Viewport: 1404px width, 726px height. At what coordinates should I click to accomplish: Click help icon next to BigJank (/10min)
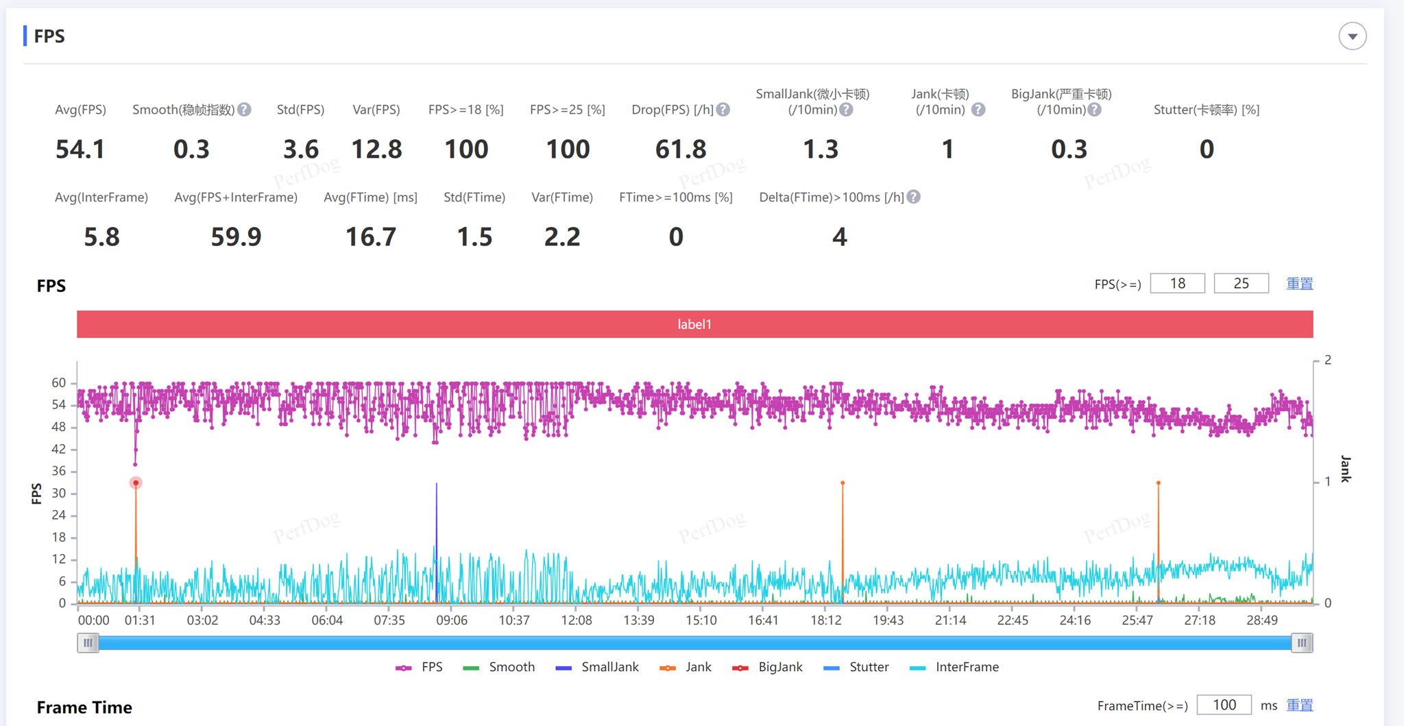1095,110
